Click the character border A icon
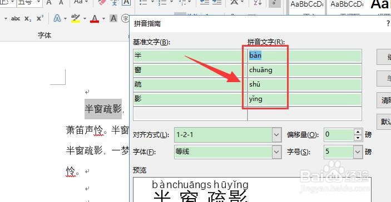This screenshot has width=391, height=202. click(x=126, y=2)
